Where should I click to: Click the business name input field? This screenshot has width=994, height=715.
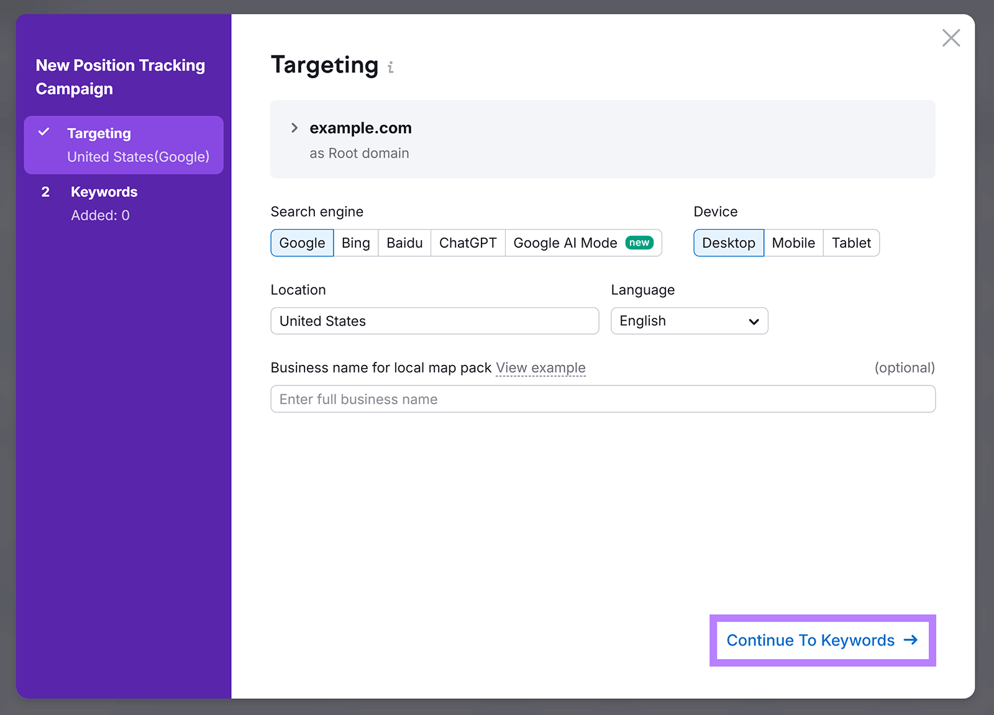tap(602, 399)
